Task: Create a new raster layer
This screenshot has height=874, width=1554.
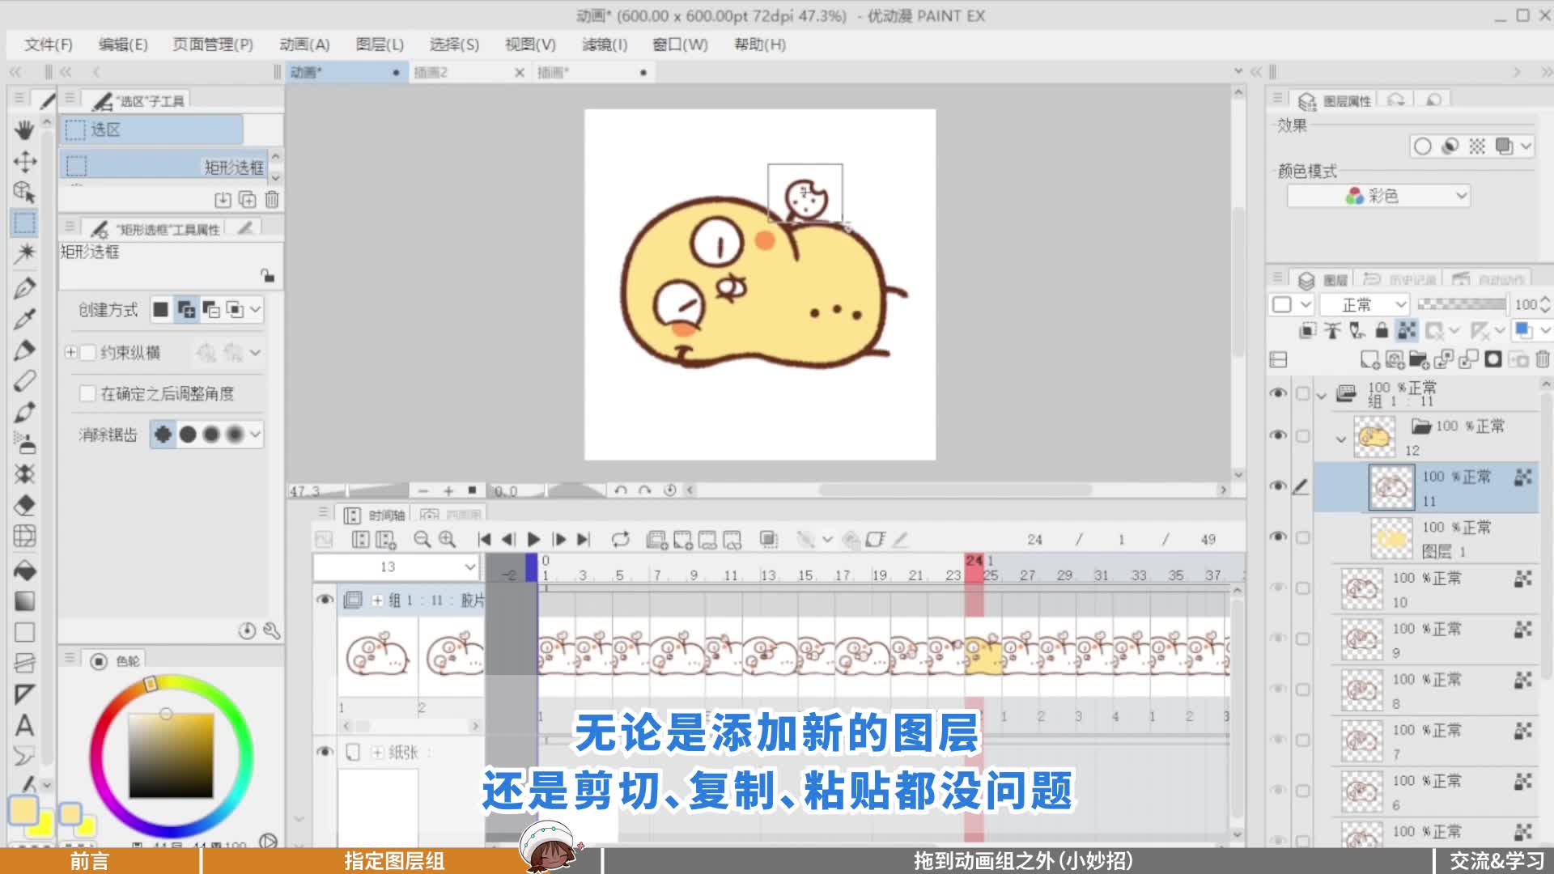Action: click(x=1369, y=359)
